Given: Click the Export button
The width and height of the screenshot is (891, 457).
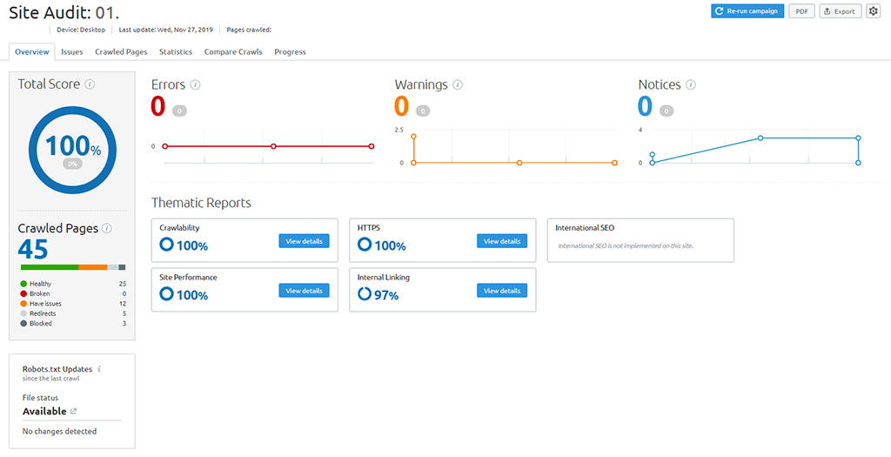Looking at the screenshot, I should pos(840,11).
